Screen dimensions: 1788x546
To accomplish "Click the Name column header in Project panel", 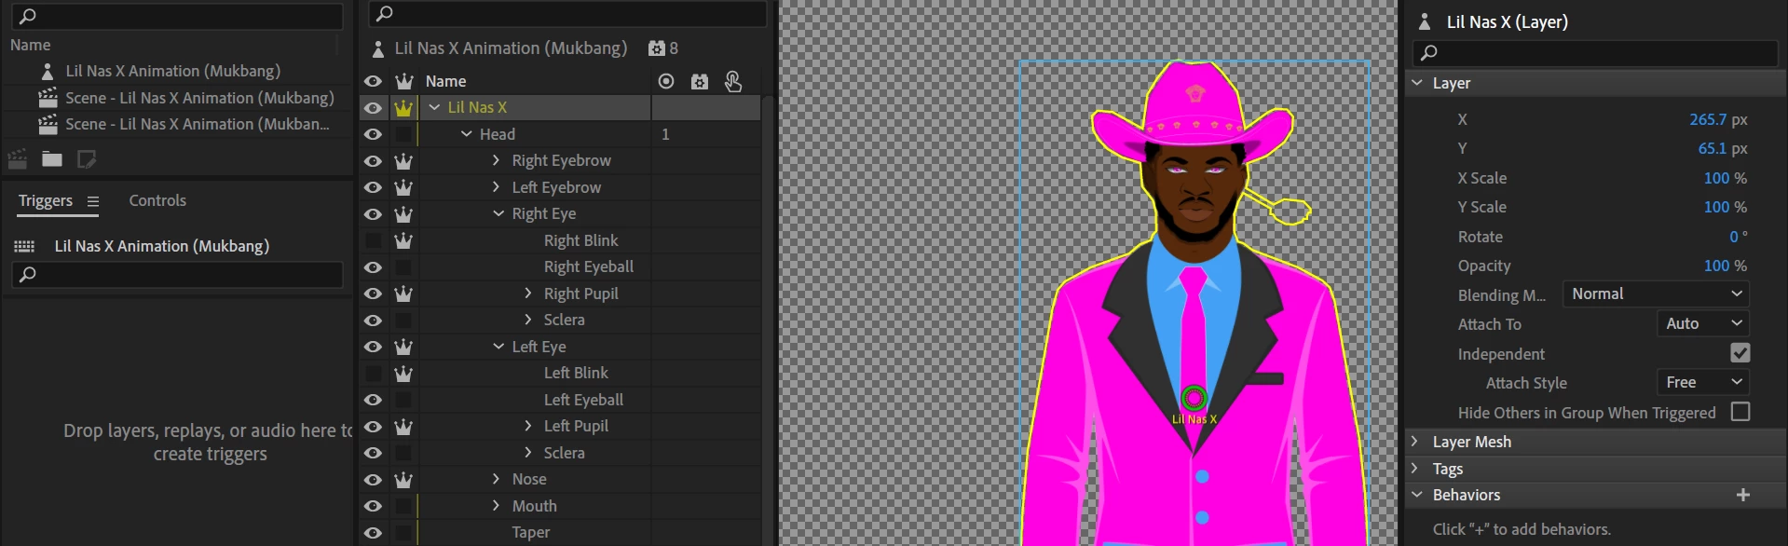I will [x=31, y=45].
